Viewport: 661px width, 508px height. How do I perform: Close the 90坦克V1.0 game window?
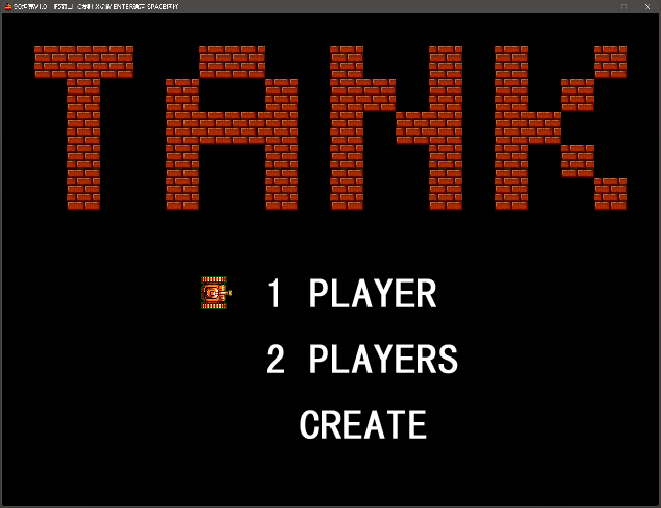648,7
